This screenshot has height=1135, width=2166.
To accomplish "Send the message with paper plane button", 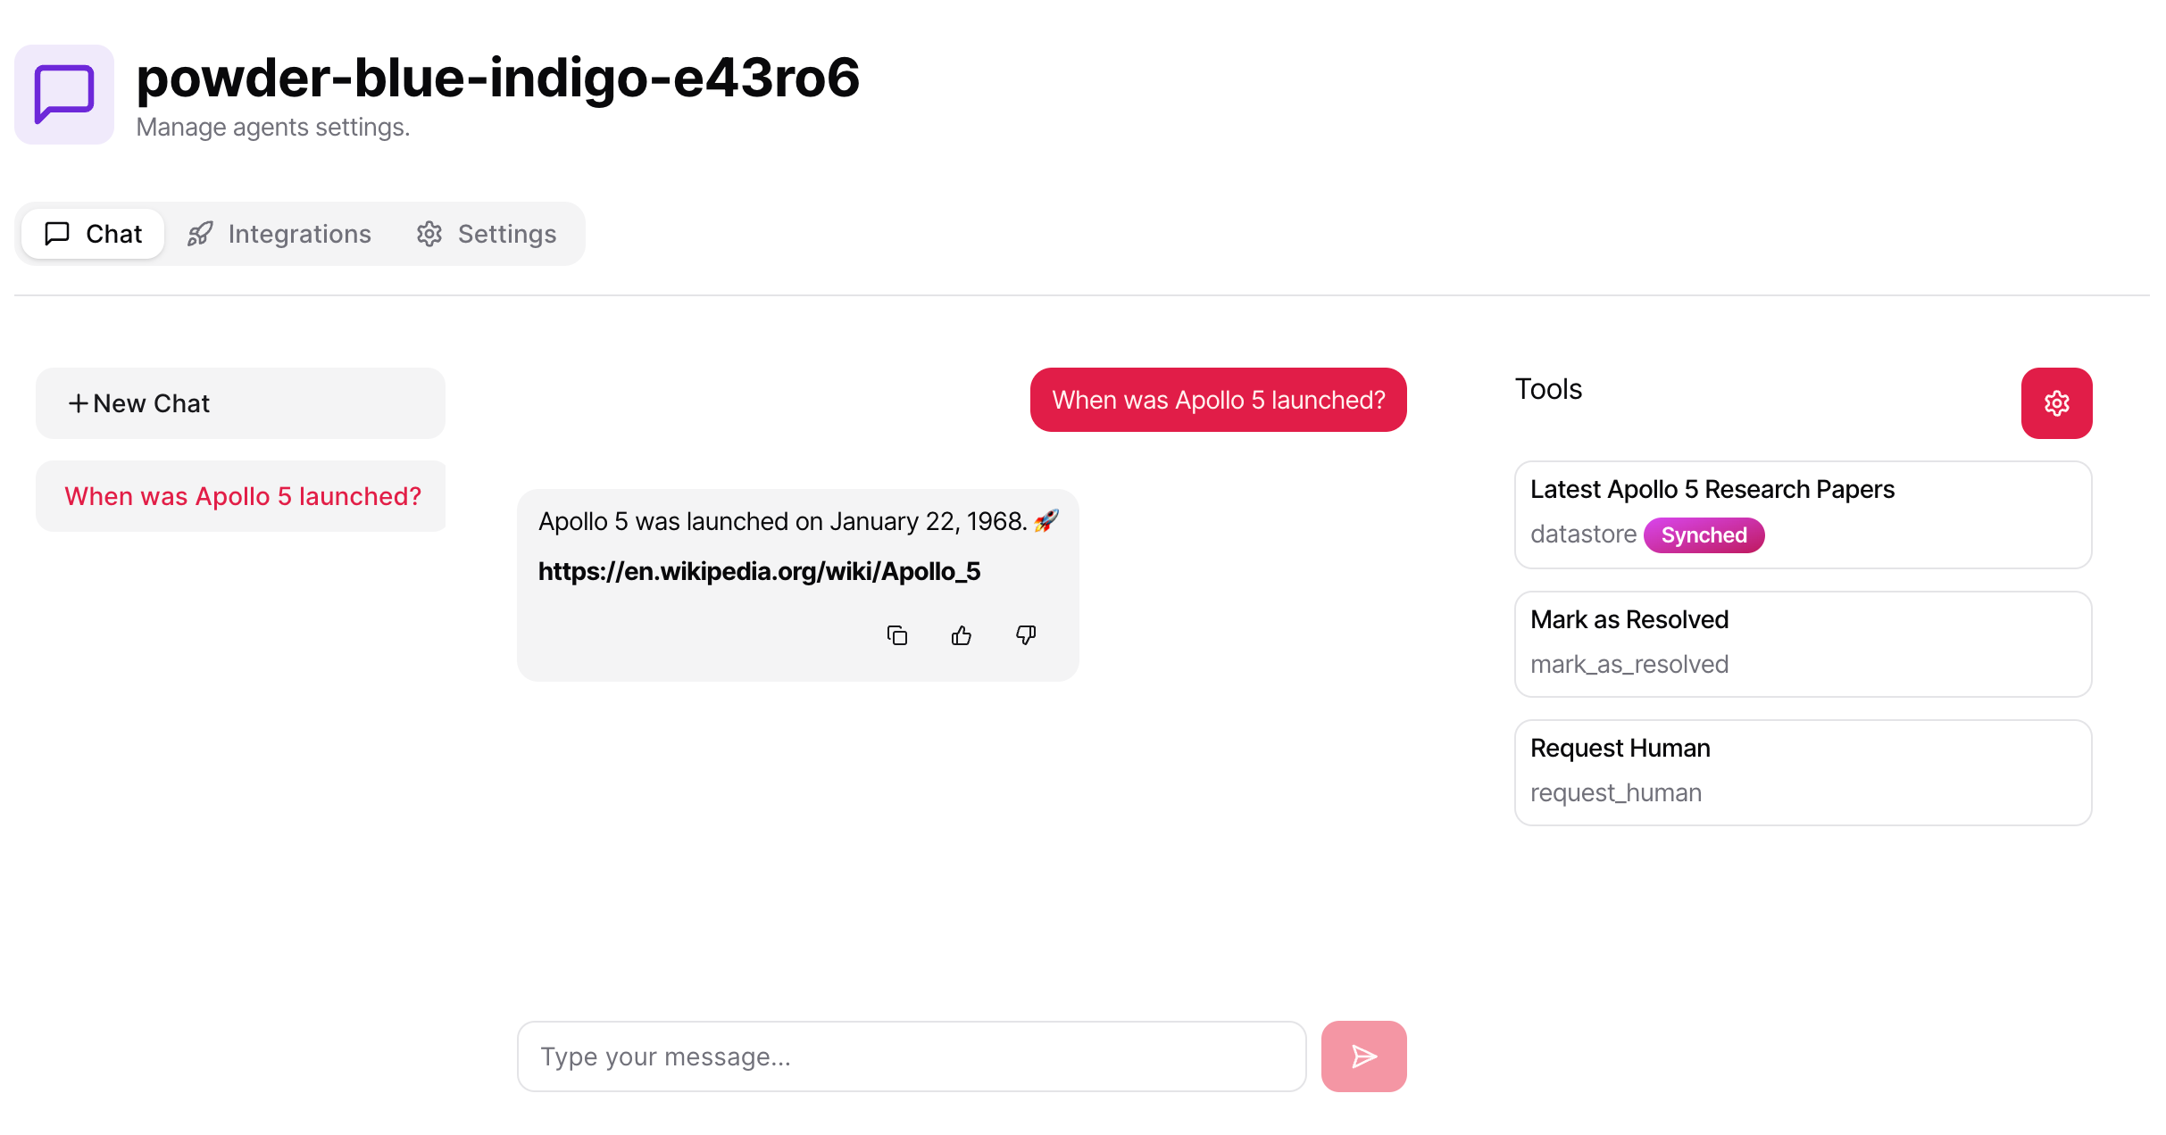I will tap(1363, 1056).
